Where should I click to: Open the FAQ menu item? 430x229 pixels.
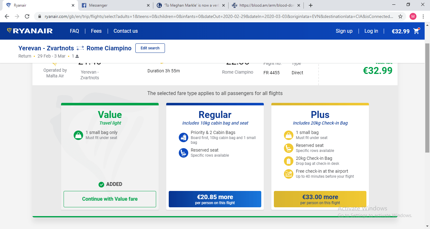pyautogui.click(x=74, y=31)
